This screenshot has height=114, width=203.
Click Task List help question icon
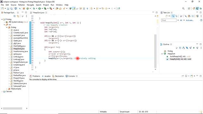(201, 20)
